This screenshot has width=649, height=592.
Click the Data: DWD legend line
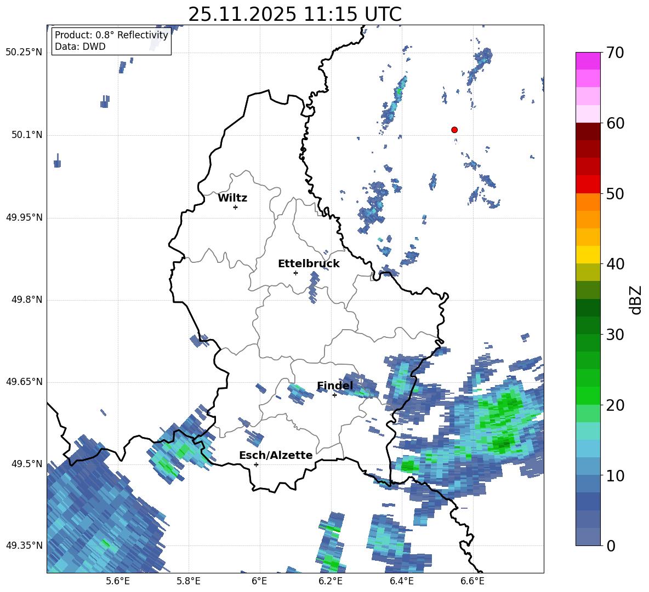[80, 47]
